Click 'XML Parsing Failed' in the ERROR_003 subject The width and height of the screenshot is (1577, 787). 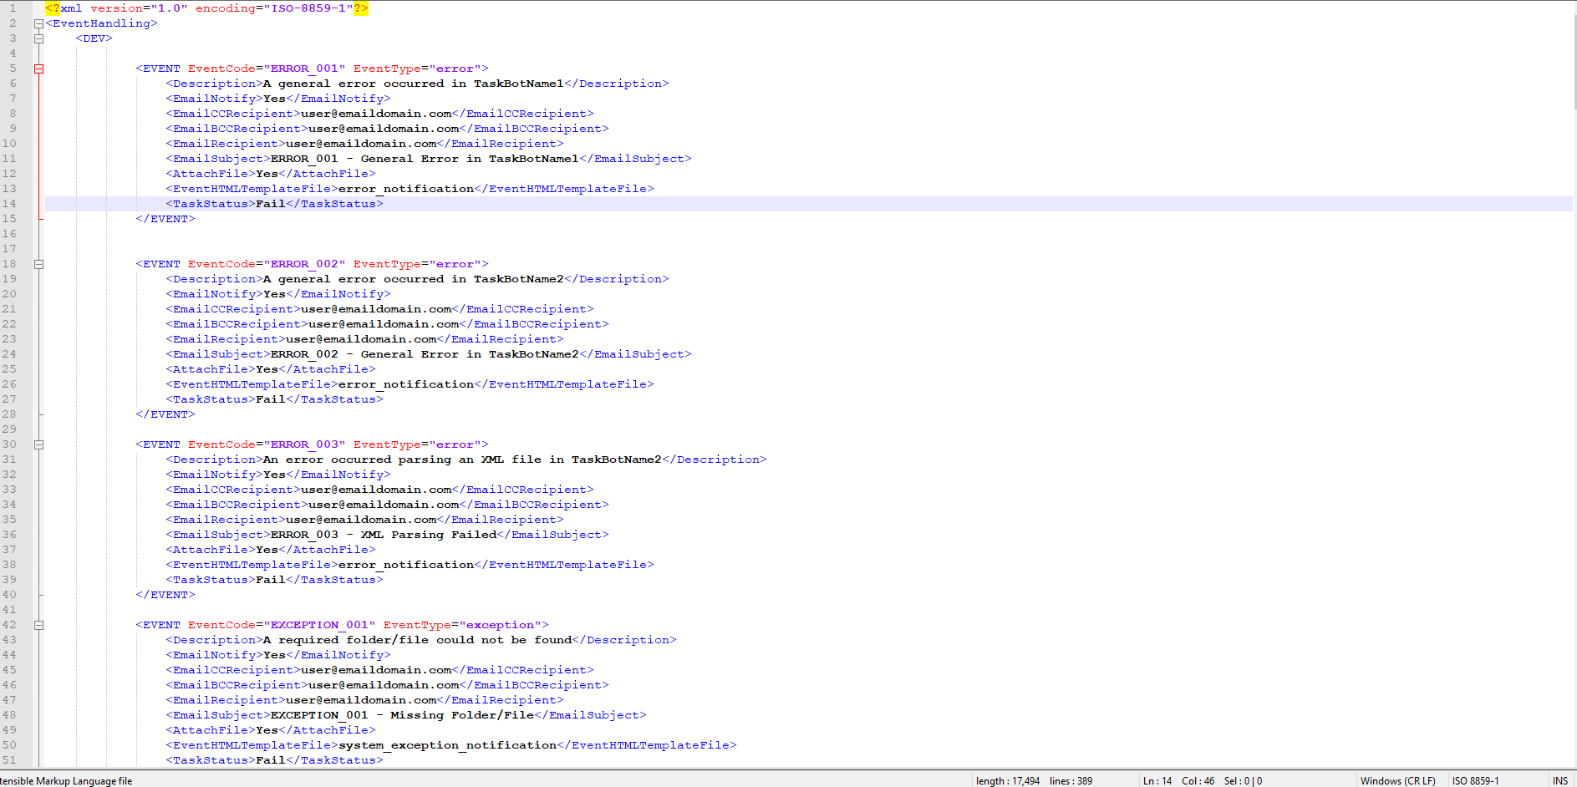click(429, 535)
